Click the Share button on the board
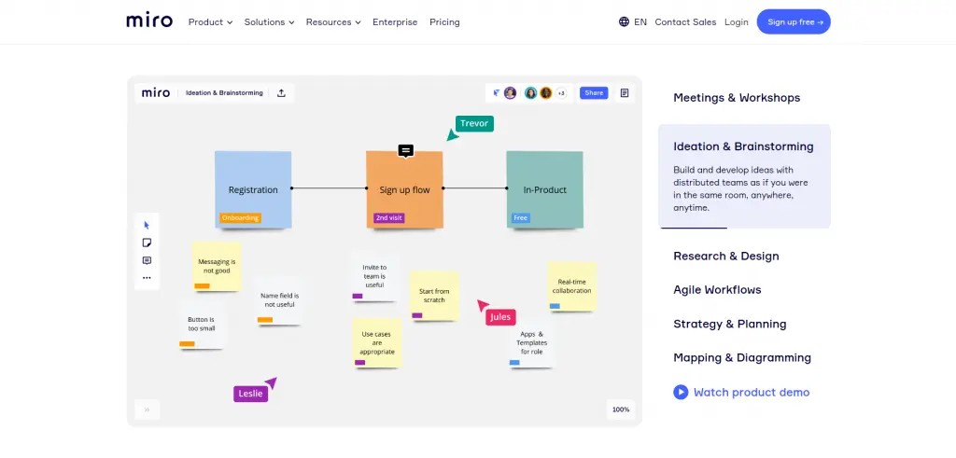Screen dimensions: 956x458 593,93
